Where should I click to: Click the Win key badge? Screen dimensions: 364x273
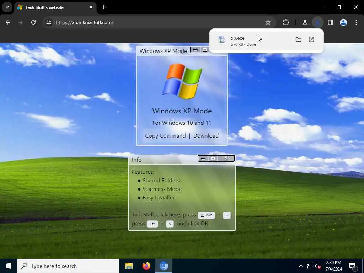(x=207, y=215)
